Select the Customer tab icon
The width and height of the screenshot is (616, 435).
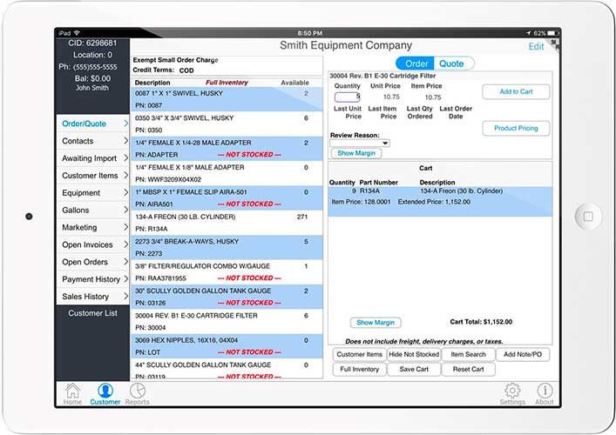click(105, 394)
